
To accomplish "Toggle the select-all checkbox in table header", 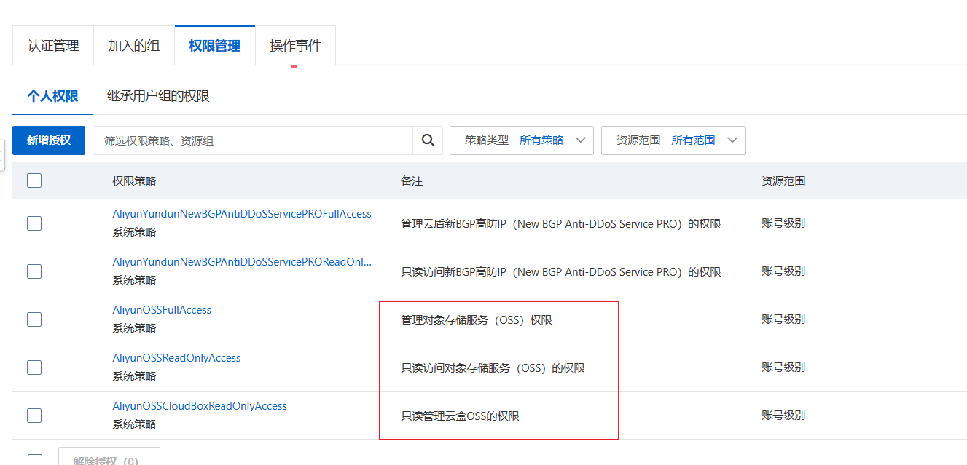I will coord(34,180).
